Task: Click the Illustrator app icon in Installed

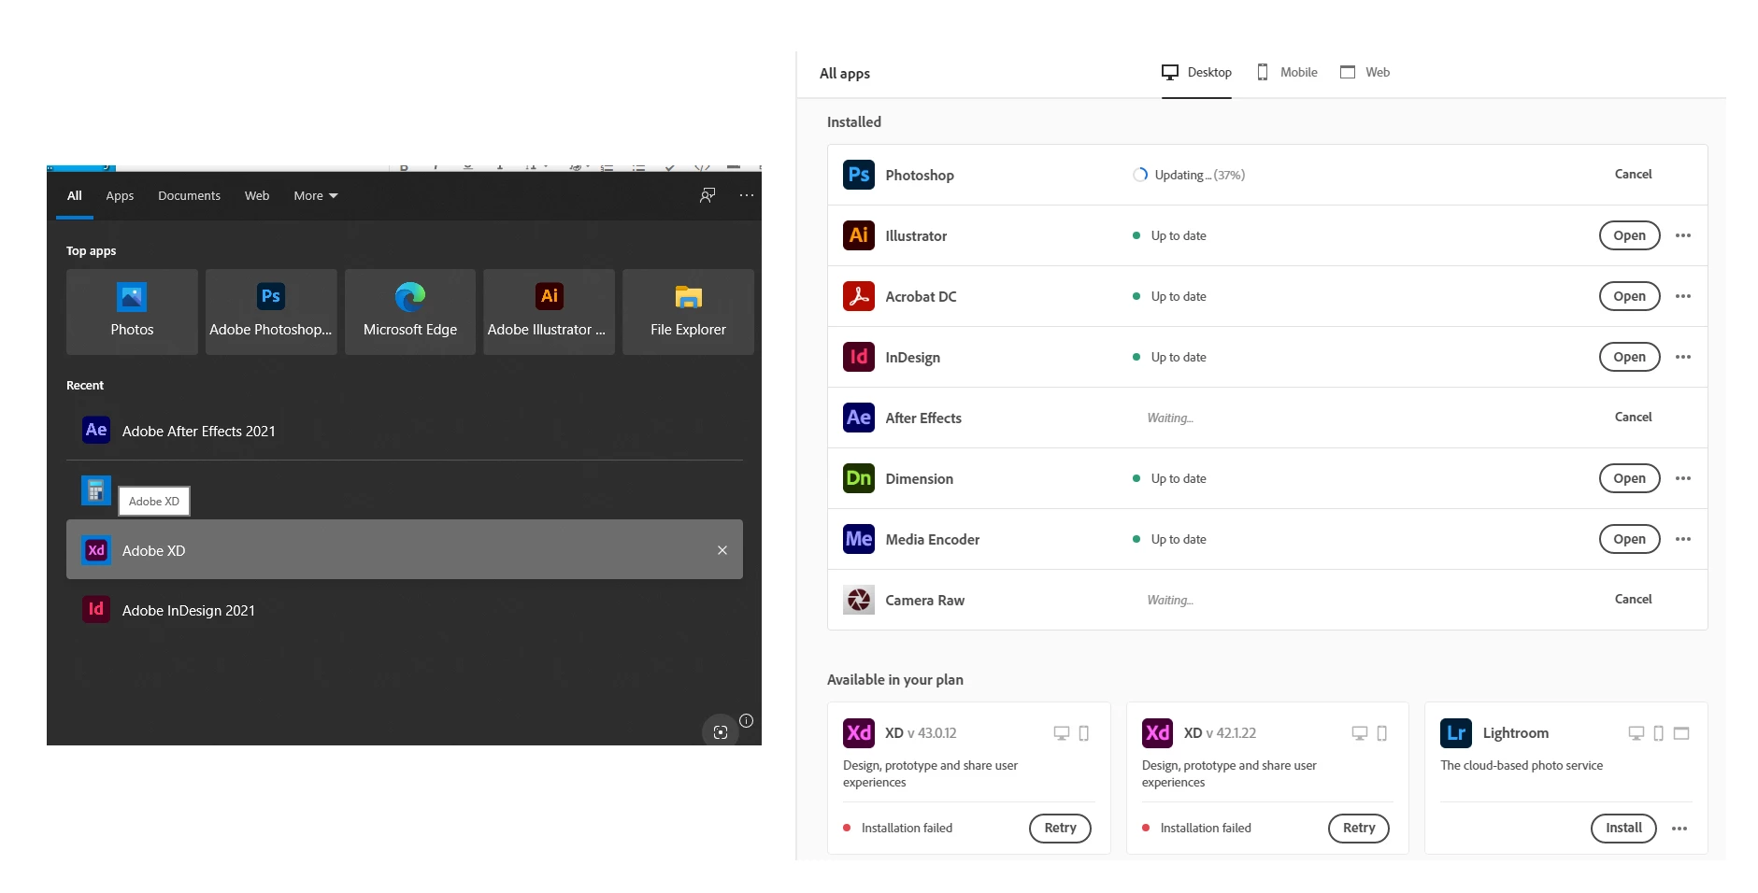Action: click(859, 235)
